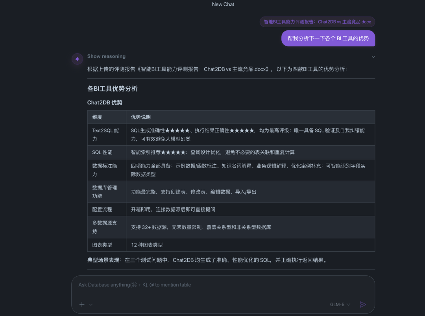Click the 多数据源支持 row label
Viewport: 425px width, 316px height.
click(107, 227)
